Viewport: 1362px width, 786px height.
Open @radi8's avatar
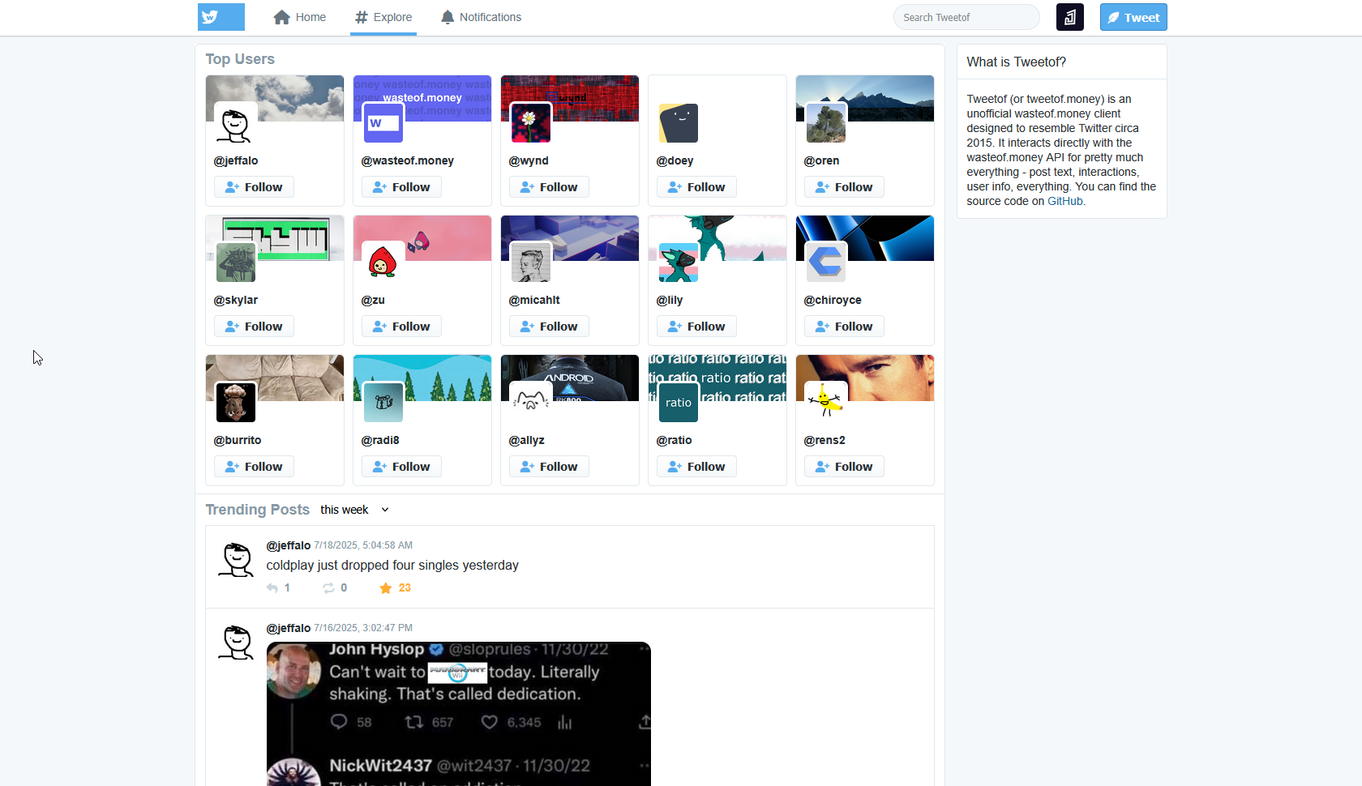click(383, 403)
